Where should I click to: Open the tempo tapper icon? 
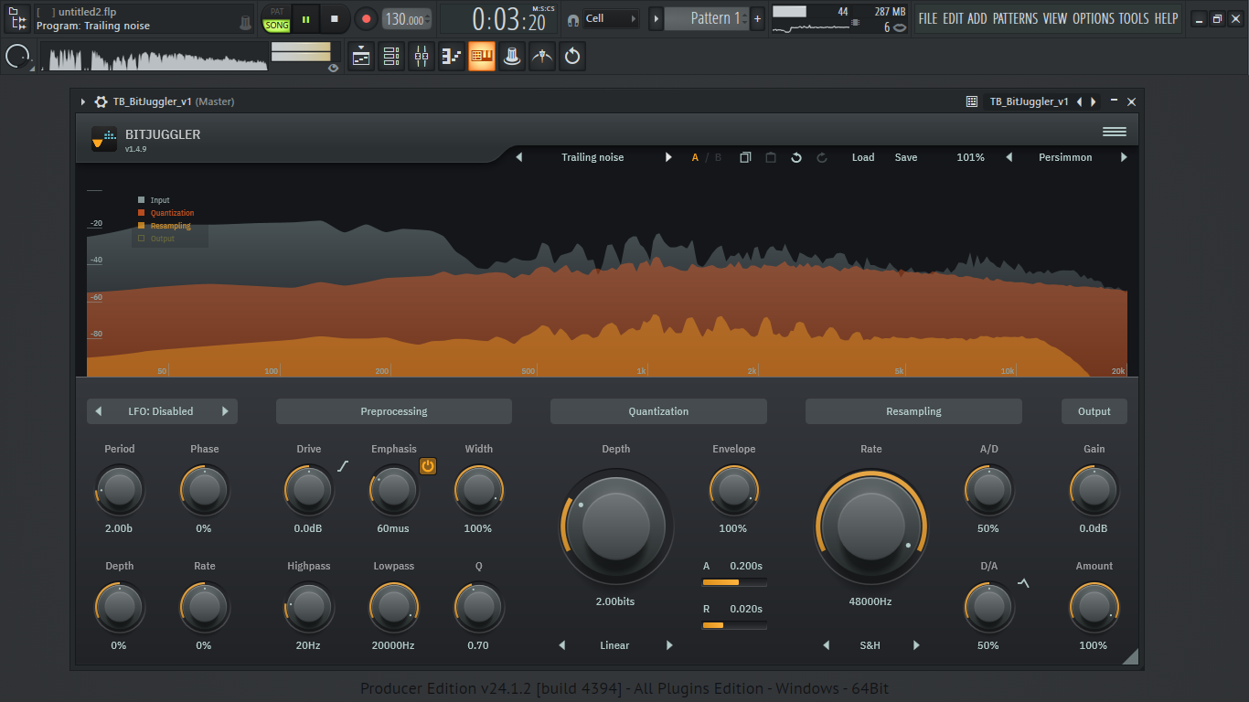[x=542, y=57]
